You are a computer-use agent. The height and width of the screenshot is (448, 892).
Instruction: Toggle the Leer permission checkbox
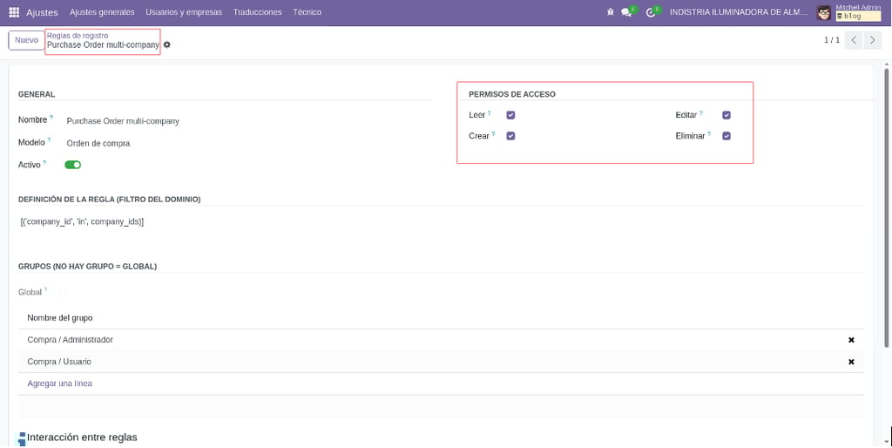(510, 115)
